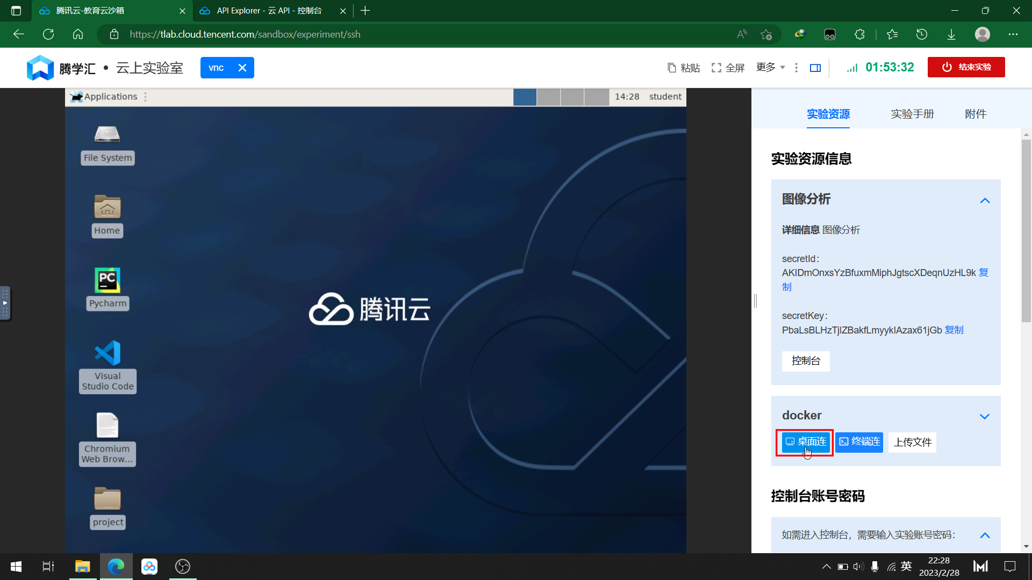The height and width of the screenshot is (580, 1032).
Task: Copy the secretId value
Action: pyautogui.click(x=984, y=272)
